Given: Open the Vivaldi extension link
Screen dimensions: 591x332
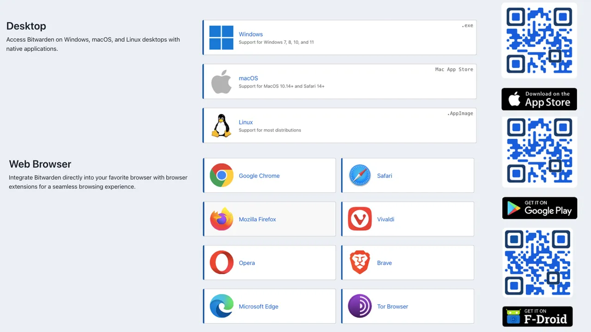Looking at the screenshot, I should coord(386,219).
